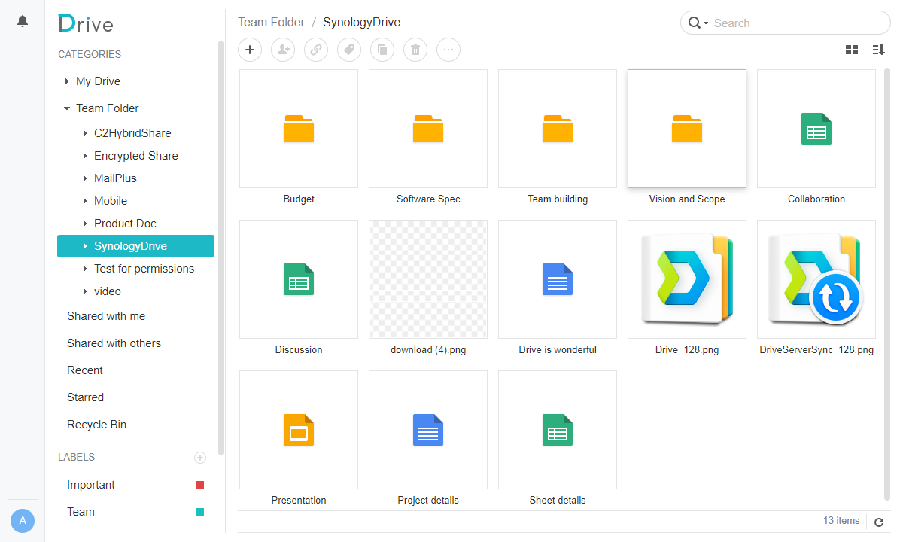Click the plus Create button in toolbar
Image resolution: width=903 pixels, height=542 pixels.
point(250,50)
